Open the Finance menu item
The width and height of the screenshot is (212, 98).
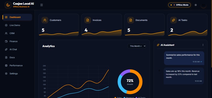tap(17, 41)
